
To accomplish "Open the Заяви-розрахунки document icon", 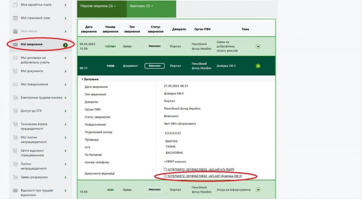I will click(16, 177).
